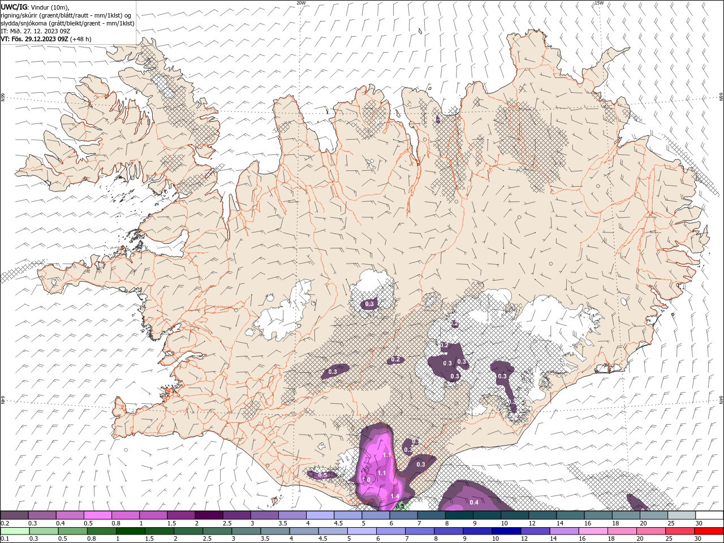This screenshot has width=724, height=543.
Task: Click the medium green 0.5 swatch in the lower legend
Action: click(x=72, y=531)
